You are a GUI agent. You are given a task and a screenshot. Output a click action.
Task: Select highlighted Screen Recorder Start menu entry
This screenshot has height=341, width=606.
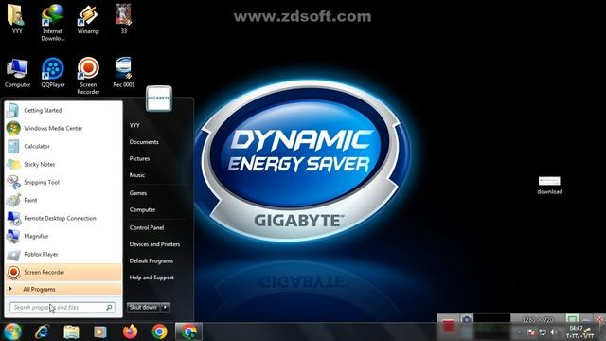pyautogui.click(x=63, y=272)
